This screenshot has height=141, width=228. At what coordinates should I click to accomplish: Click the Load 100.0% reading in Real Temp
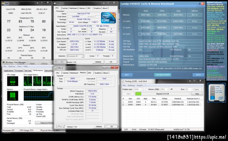[26, 13]
